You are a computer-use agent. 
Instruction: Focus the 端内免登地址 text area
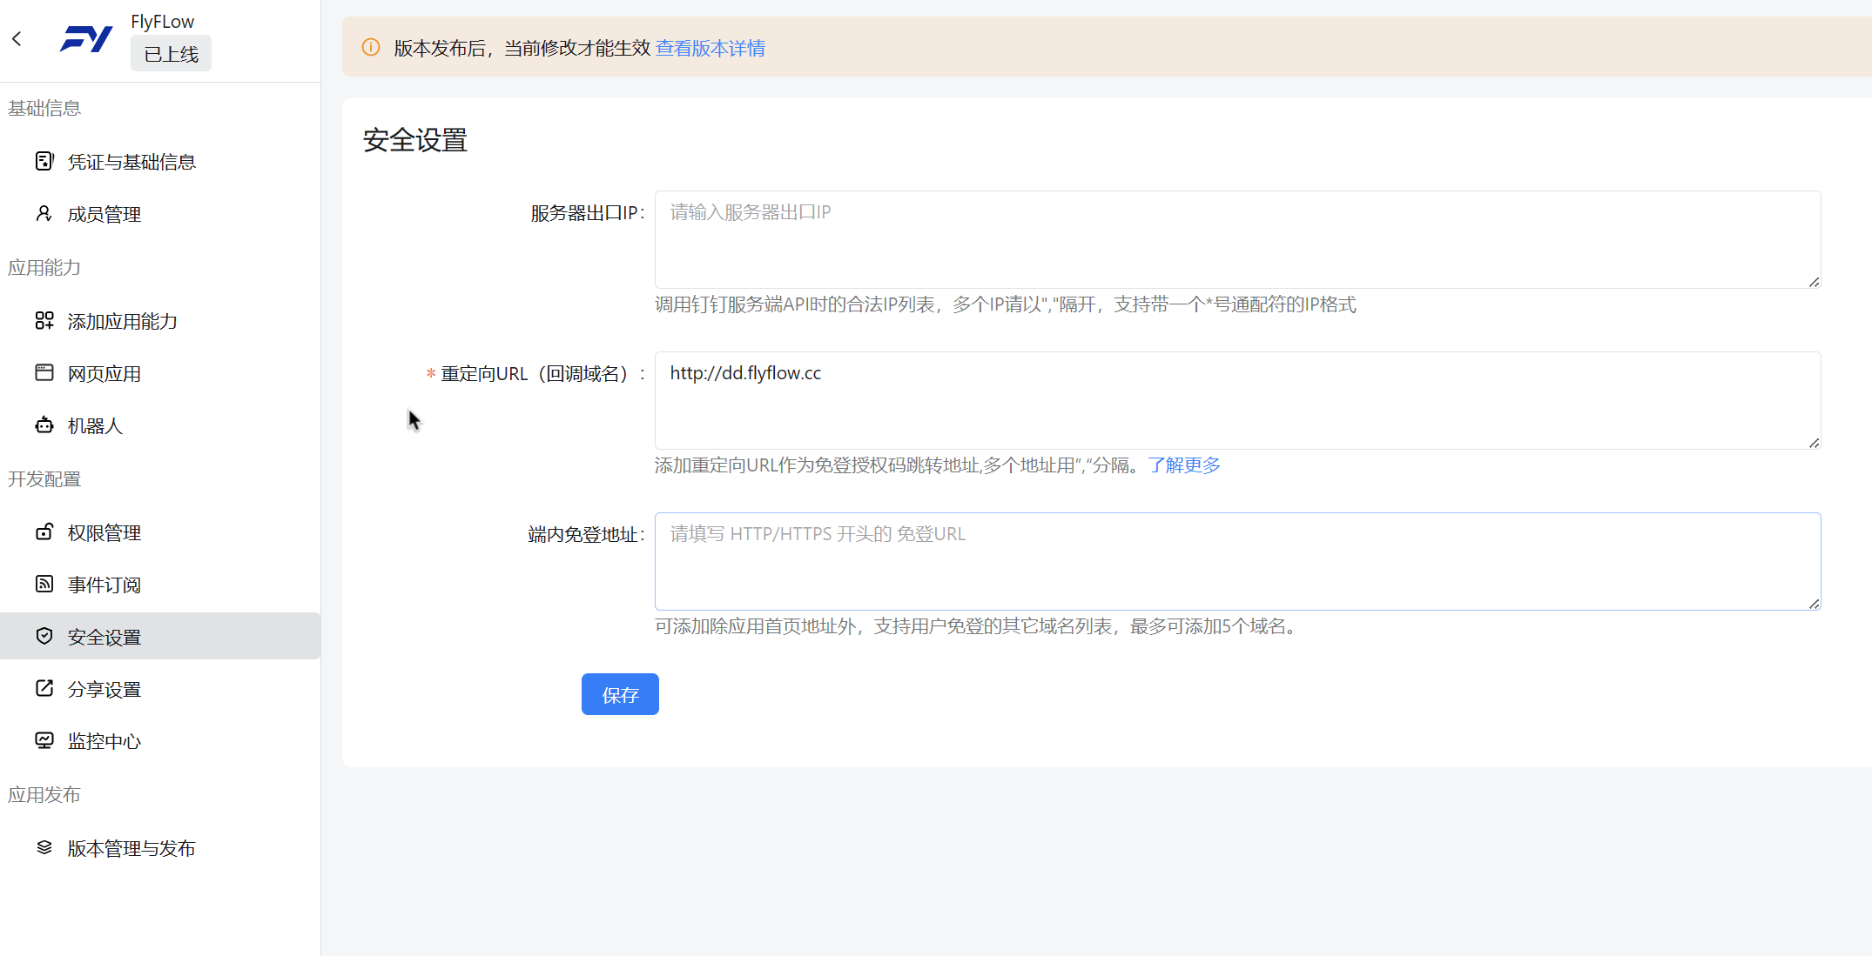[1237, 561]
